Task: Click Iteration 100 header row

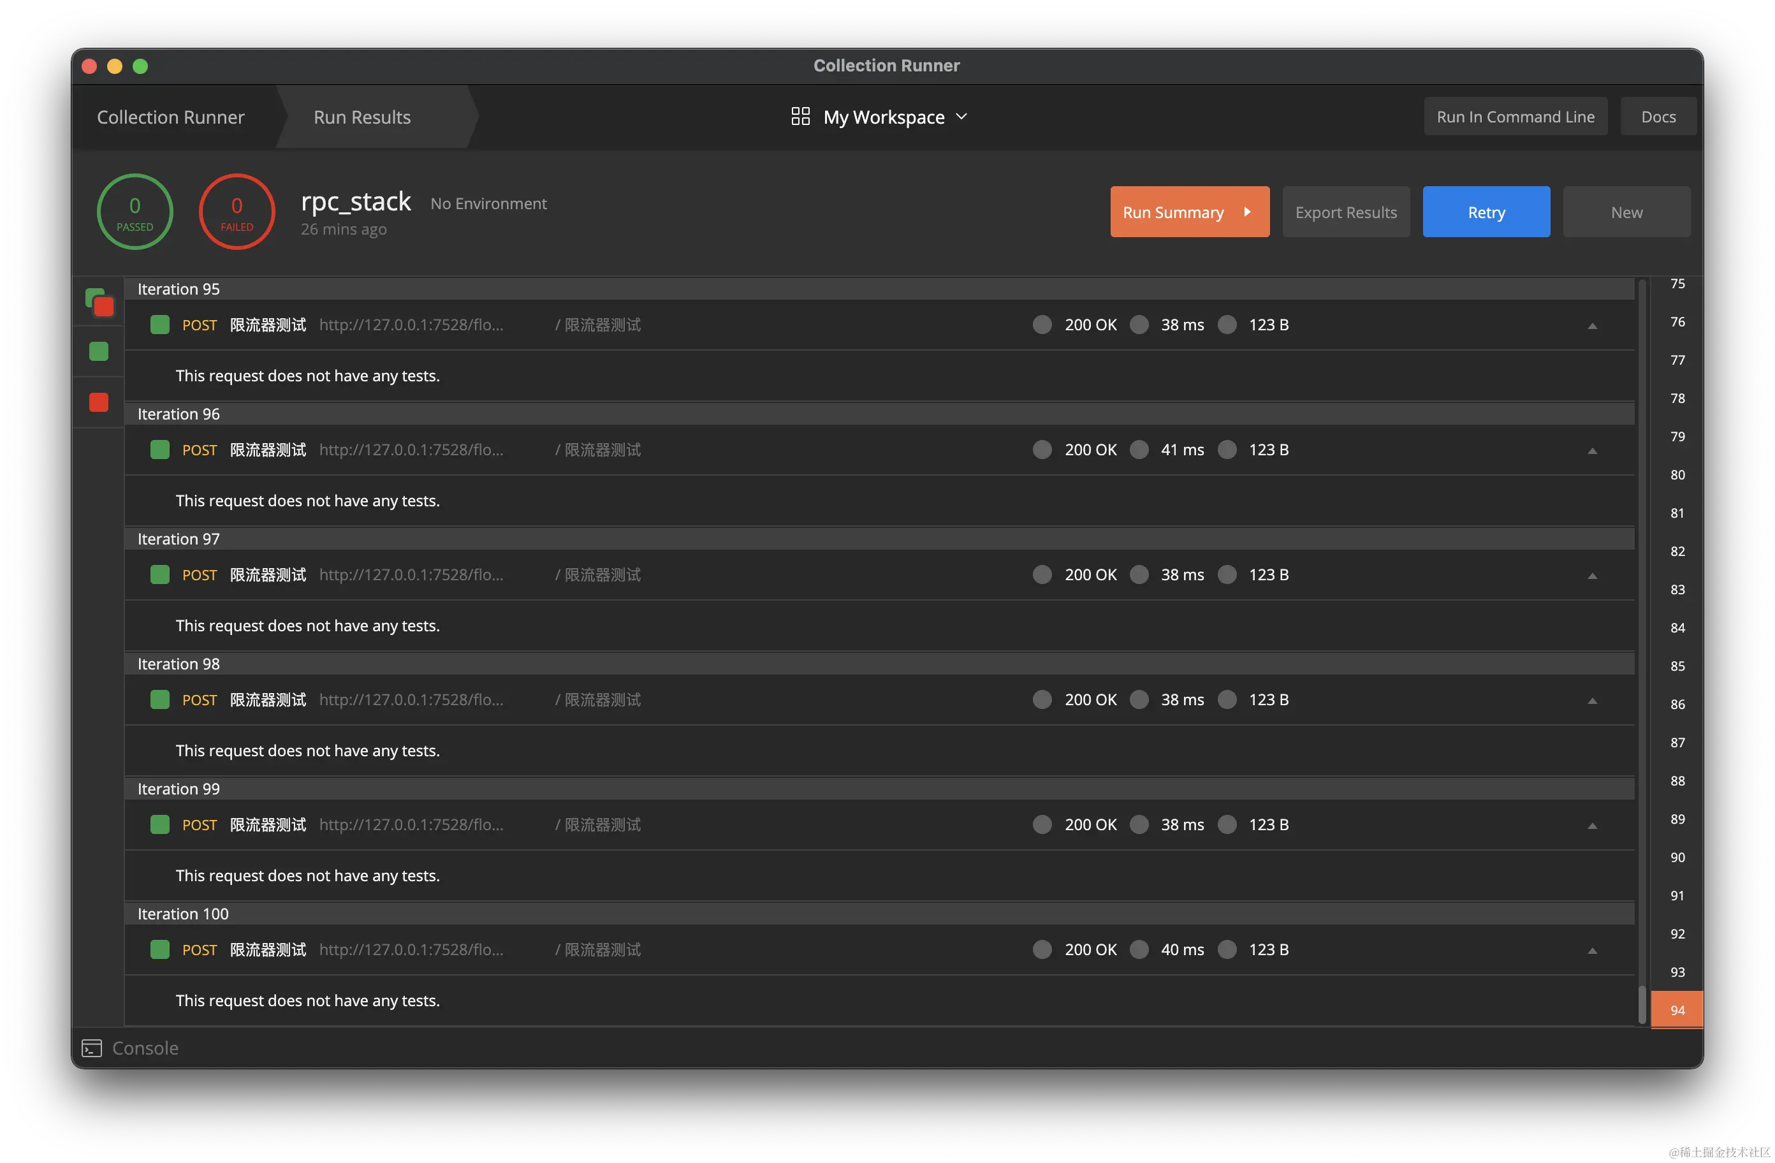Action: [x=879, y=914]
